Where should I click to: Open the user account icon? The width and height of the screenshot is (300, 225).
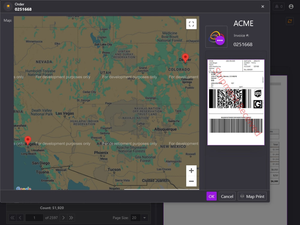[291, 7]
